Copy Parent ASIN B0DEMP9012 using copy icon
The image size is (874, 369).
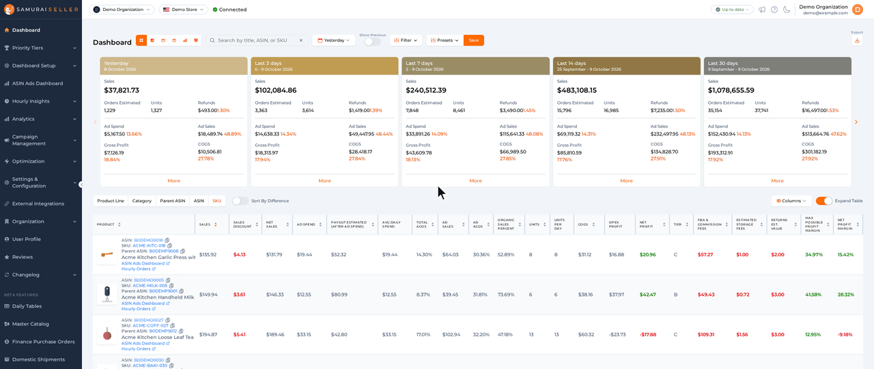pyautogui.click(x=182, y=331)
